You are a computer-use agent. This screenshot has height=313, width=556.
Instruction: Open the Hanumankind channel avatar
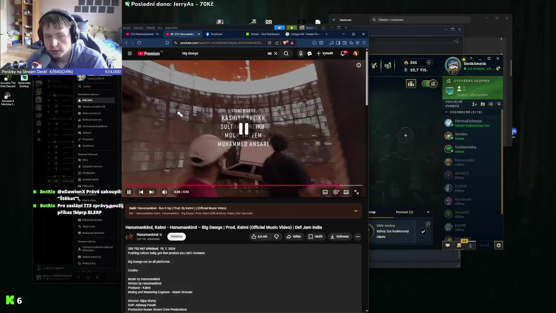tap(129, 236)
